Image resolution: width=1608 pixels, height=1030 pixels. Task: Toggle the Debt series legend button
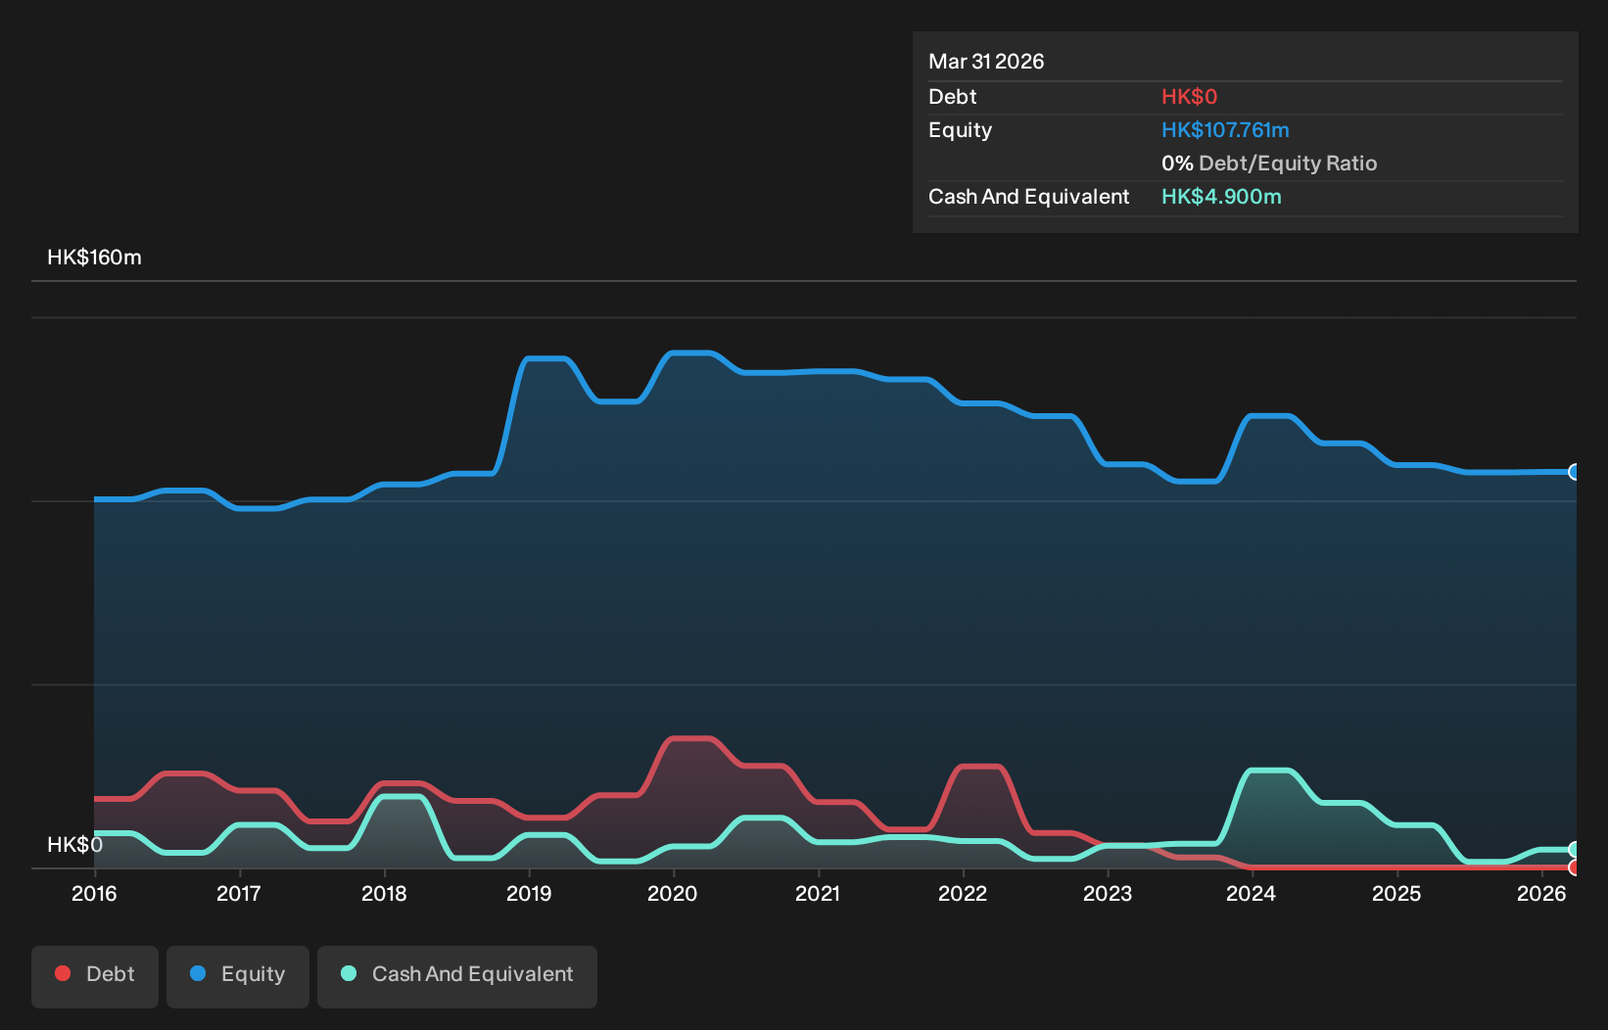[x=95, y=976]
